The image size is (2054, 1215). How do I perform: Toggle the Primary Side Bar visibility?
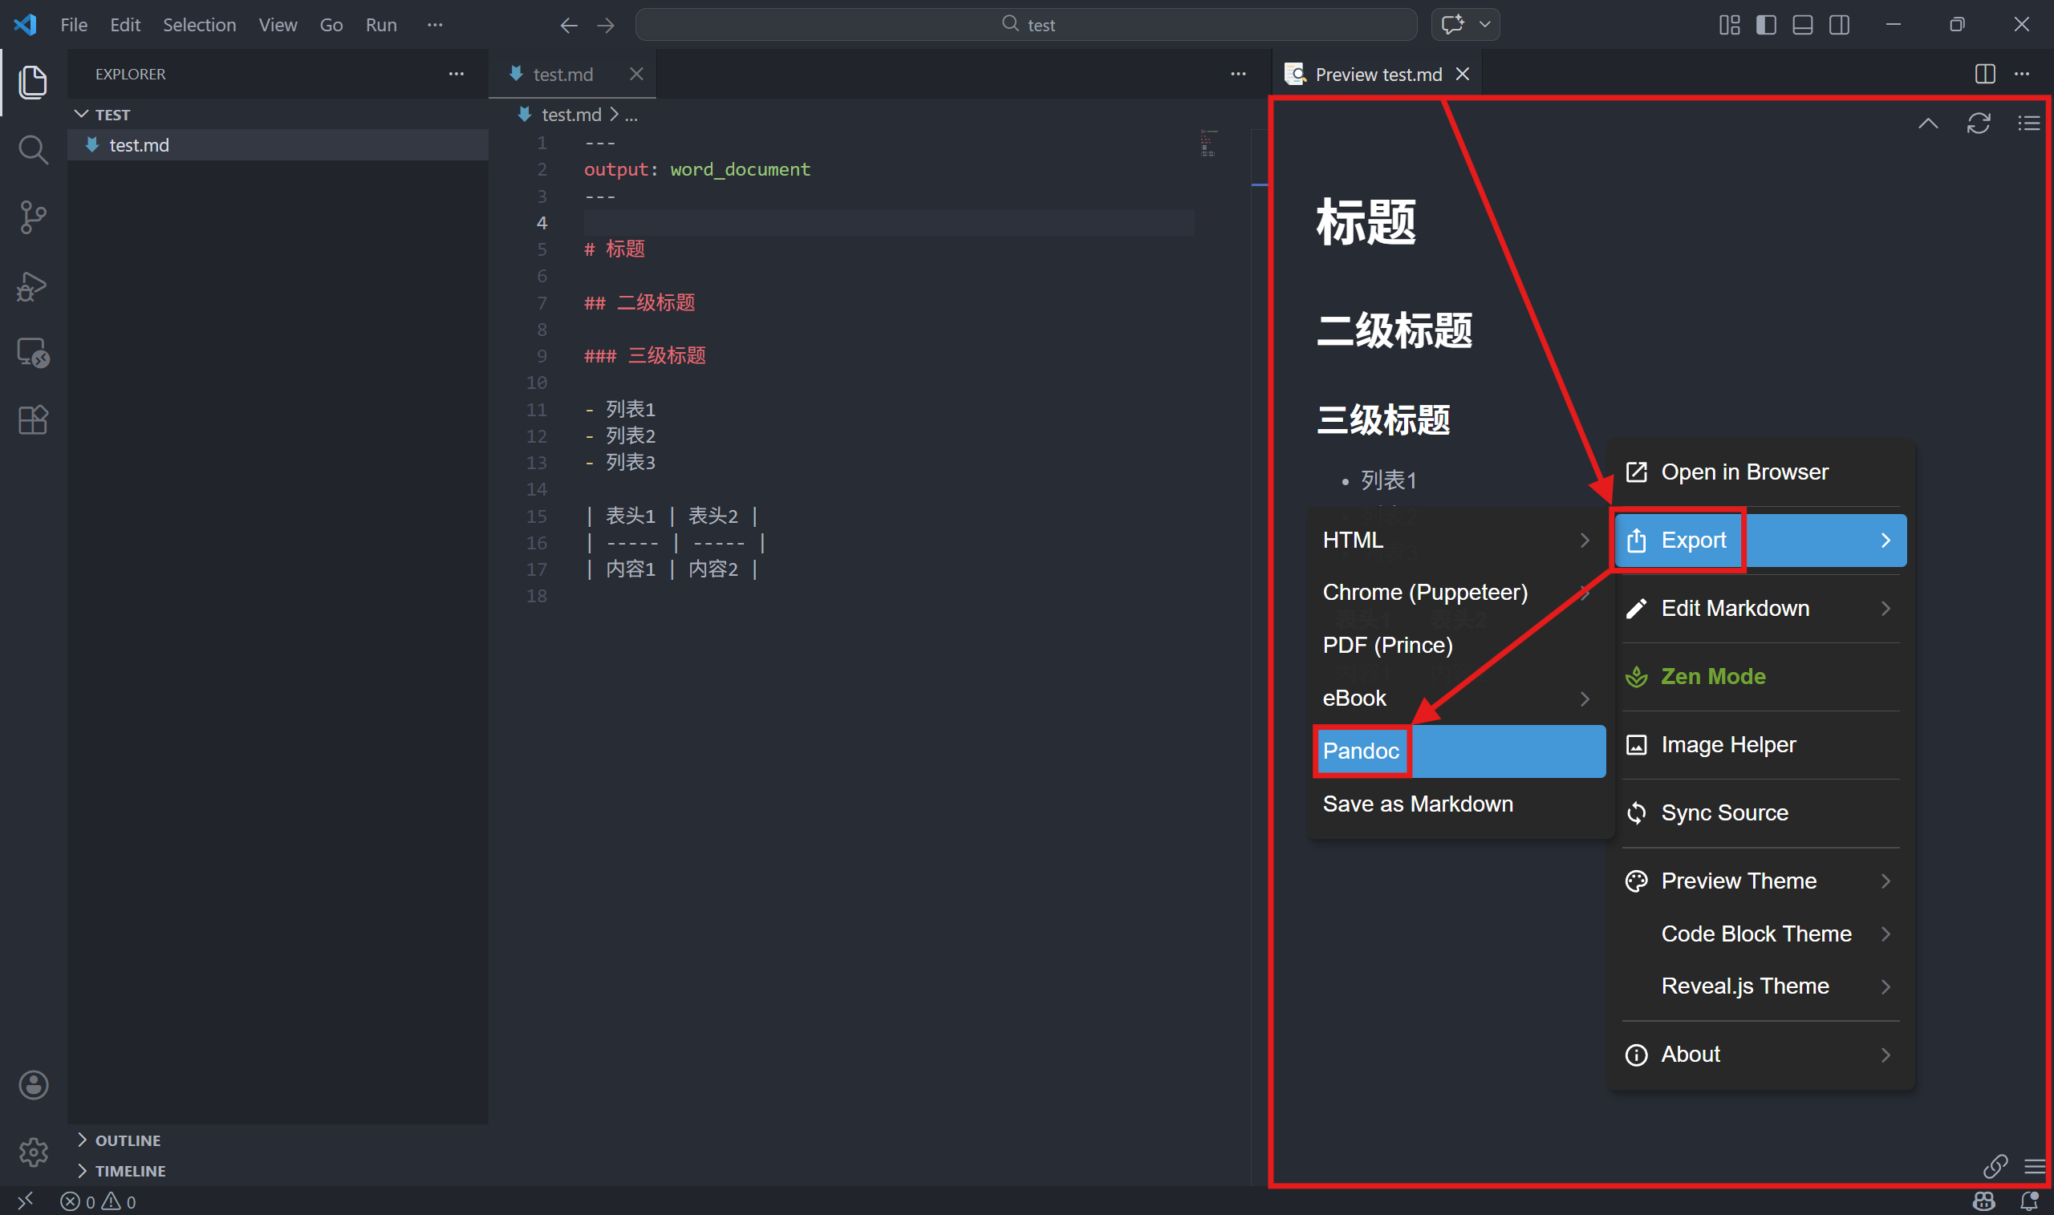pyautogui.click(x=1765, y=25)
